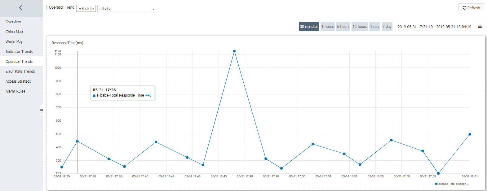Screen dimensions: 487x191
Task: Click the 1000 y-axis label
Action: coord(58,68)
